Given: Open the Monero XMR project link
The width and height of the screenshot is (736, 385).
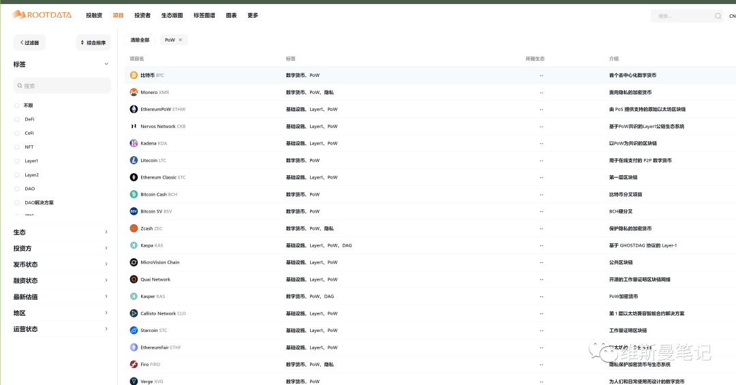Looking at the screenshot, I should pos(155,93).
